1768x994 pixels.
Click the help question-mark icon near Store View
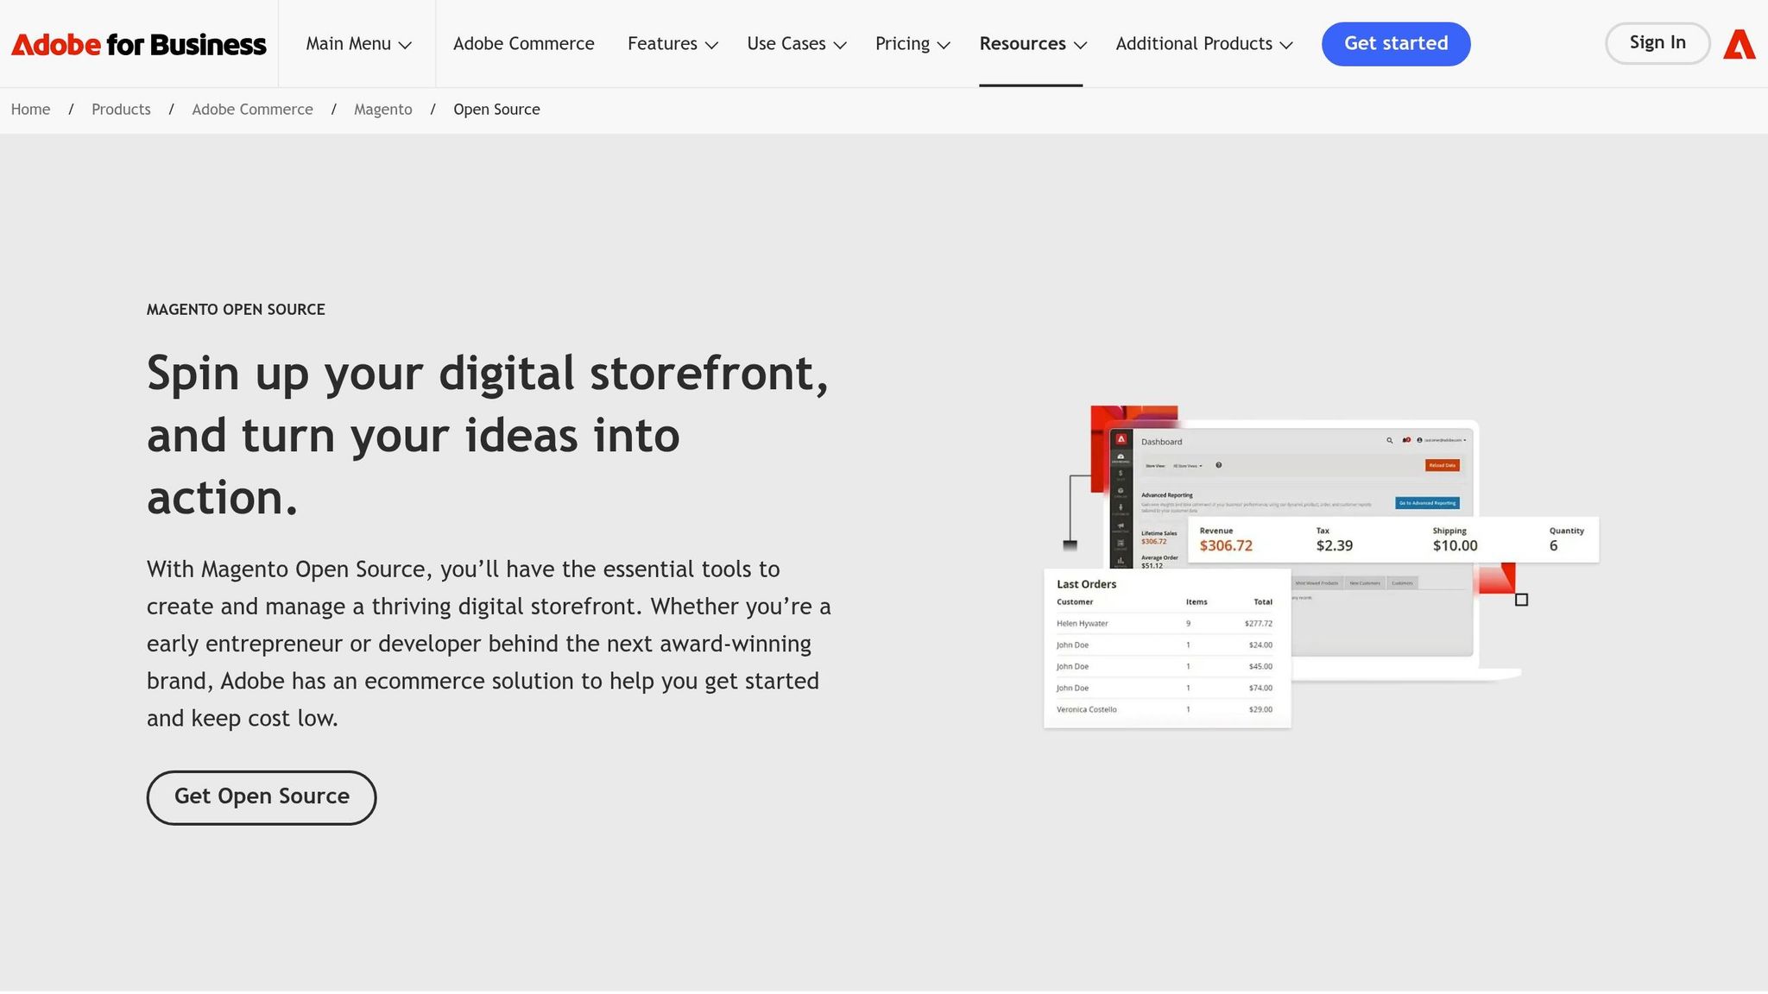point(1218,465)
